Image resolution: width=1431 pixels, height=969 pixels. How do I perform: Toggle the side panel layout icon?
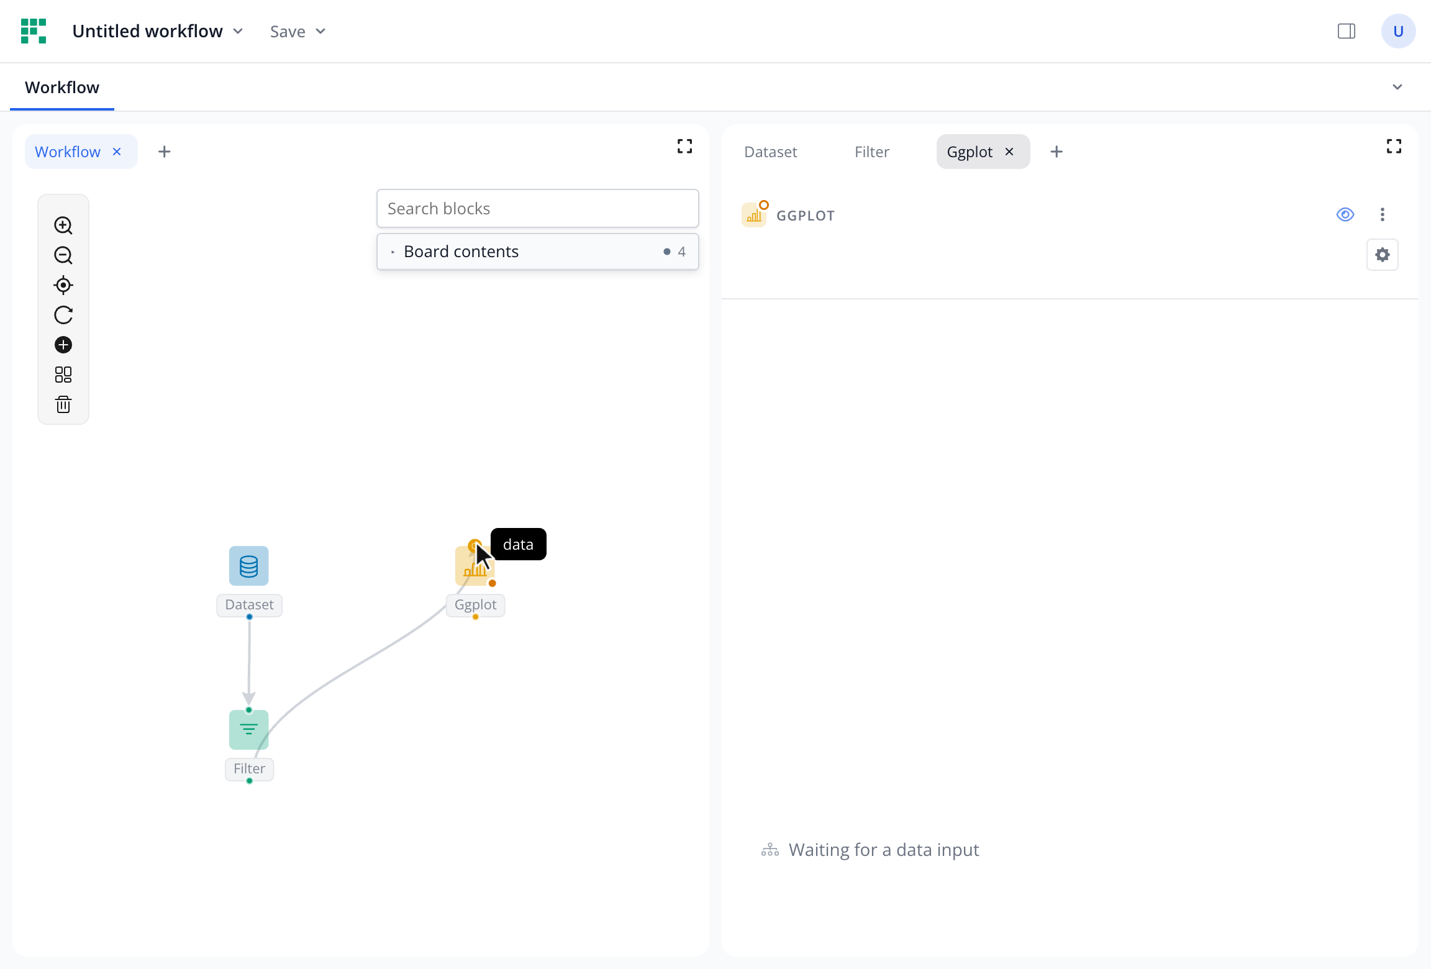pyautogui.click(x=1347, y=31)
